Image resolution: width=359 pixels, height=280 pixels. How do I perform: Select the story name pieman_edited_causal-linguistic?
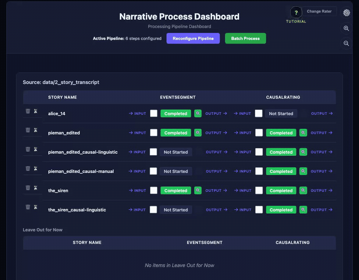click(83, 152)
